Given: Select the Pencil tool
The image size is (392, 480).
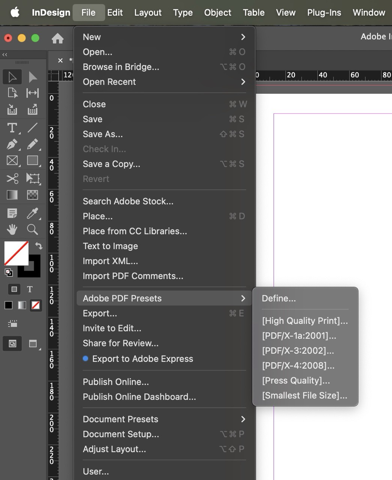Looking at the screenshot, I should [x=33, y=144].
